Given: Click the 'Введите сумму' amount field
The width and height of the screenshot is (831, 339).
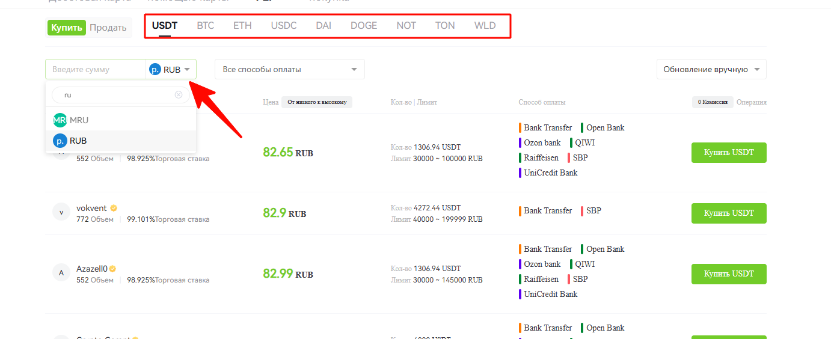Looking at the screenshot, I should coord(95,70).
